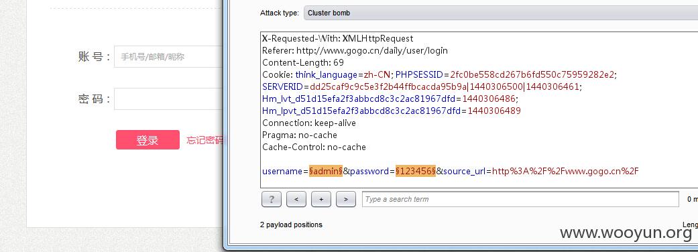Click the pink 登录 login button
This screenshot has height=252, width=698.
[x=148, y=140]
